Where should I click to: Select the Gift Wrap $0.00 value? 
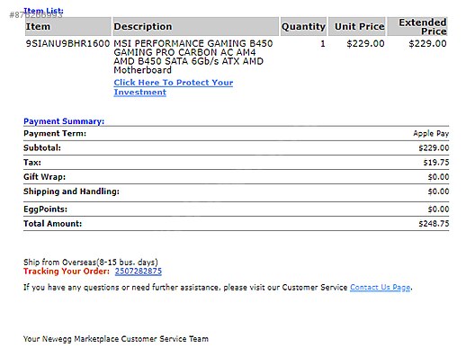click(438, 177)
